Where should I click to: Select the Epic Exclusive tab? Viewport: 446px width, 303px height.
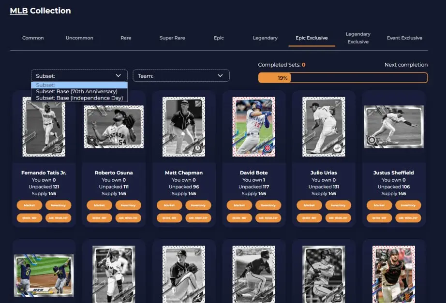(x=312, y=38)
